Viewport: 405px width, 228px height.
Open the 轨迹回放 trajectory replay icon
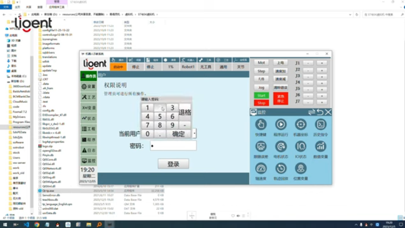tap(281, 169)
